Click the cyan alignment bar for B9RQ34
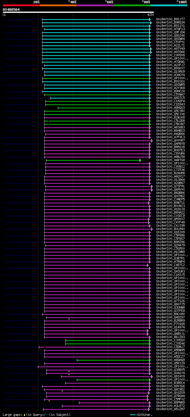This screenshot has width=190, height=417. point(97,23)
